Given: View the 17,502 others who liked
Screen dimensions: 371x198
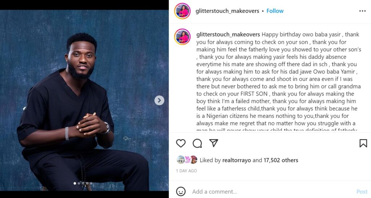Looking at the screenshot, I should click(x=280, y=160).
